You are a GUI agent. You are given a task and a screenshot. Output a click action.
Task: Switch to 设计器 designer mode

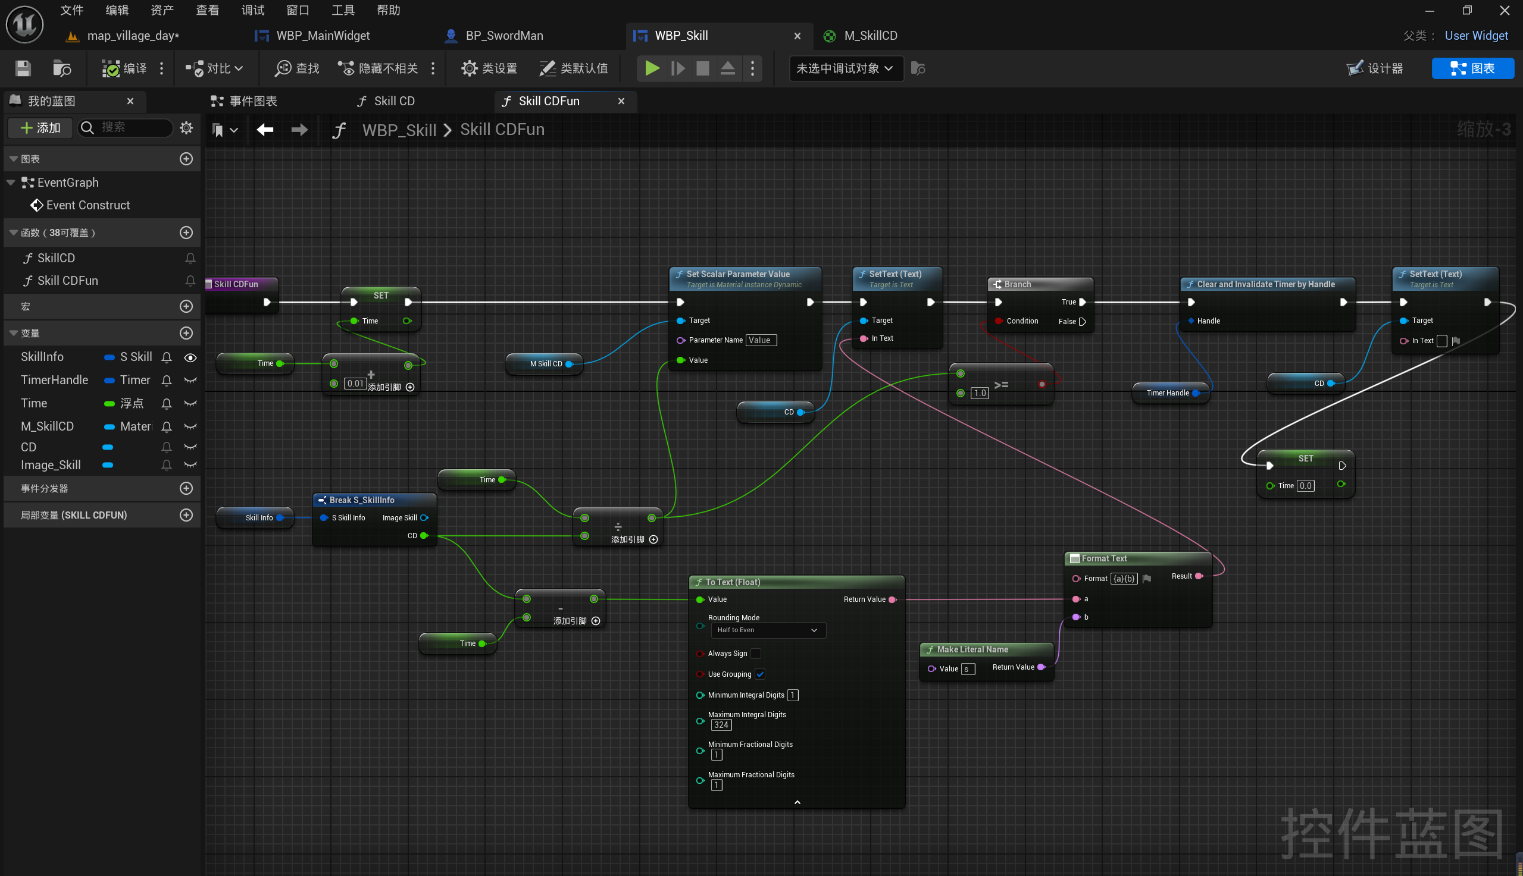coord(1375,68)
